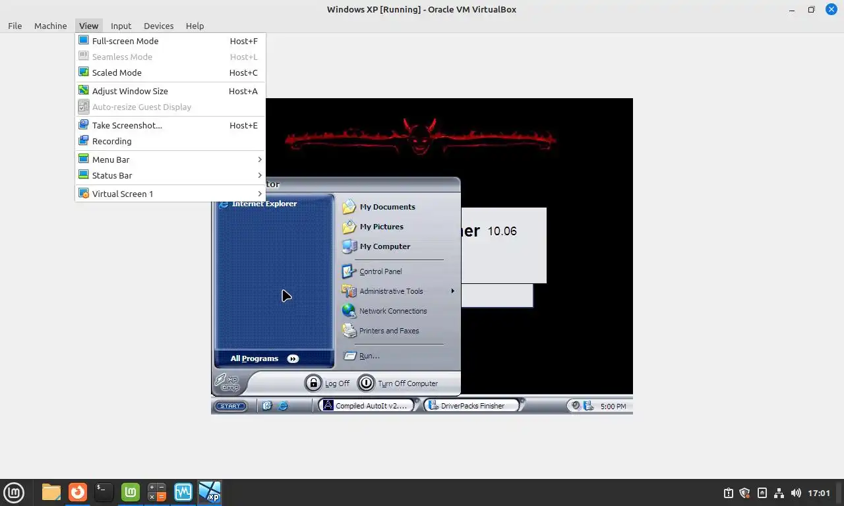Expand All Programs in the Start menu
The image size is (844, 506).
coord(264,358)
